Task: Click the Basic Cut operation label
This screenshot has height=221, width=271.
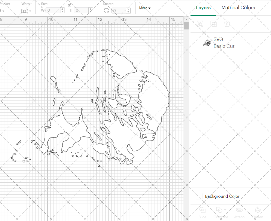Action: (224, 46)
